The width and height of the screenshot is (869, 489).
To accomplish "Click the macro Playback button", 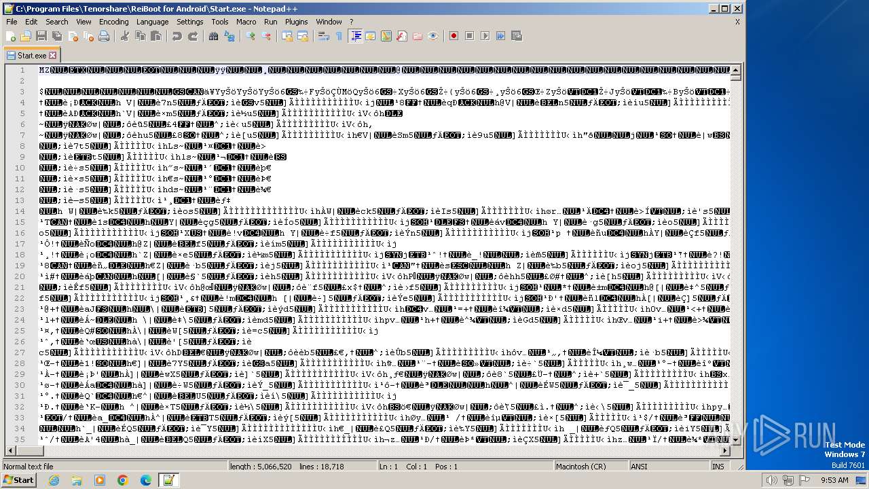I will 485,36.
